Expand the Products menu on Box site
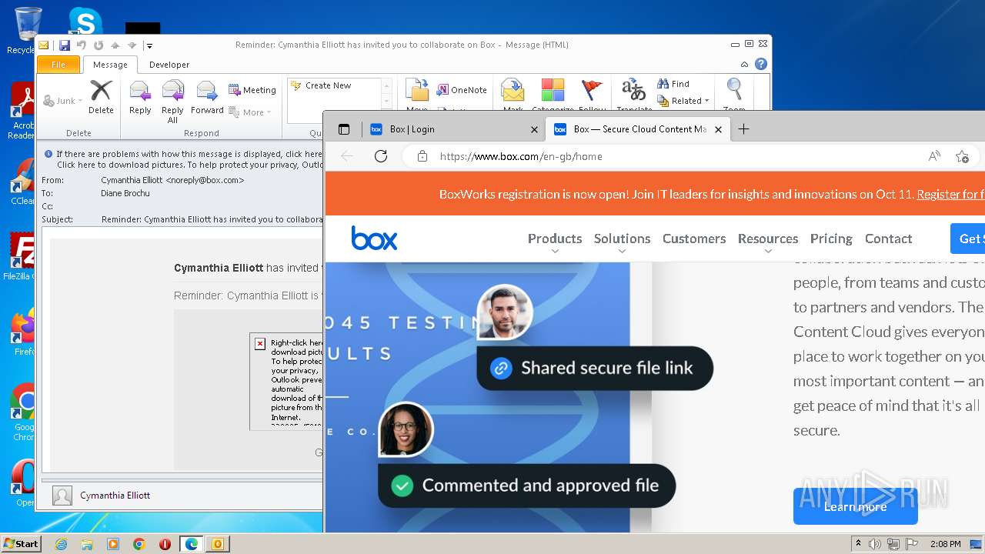Viewport: 985px width, 554px height. (555, 239)
